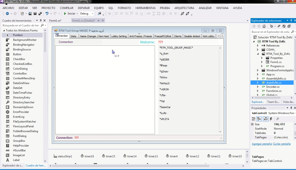Click the Navigate Backward icon
Image resolution: width=296 pixels, height=170 pixels.
pos(7,14)
